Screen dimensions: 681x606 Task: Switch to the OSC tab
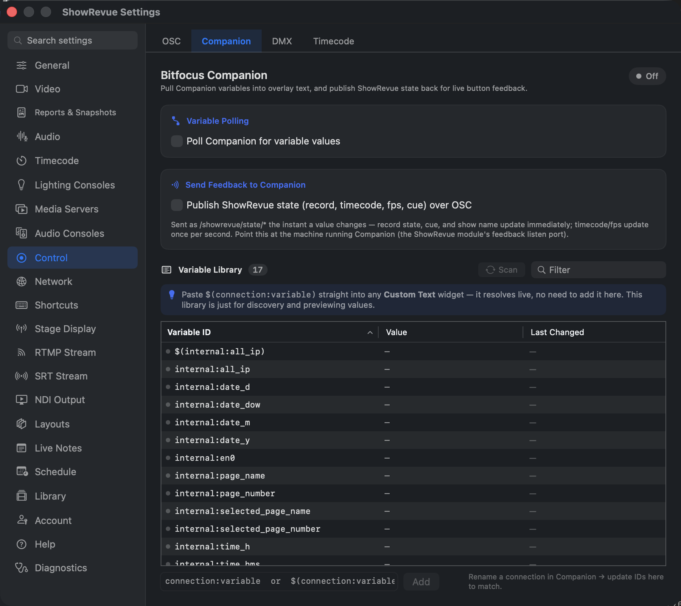point(171,41)
